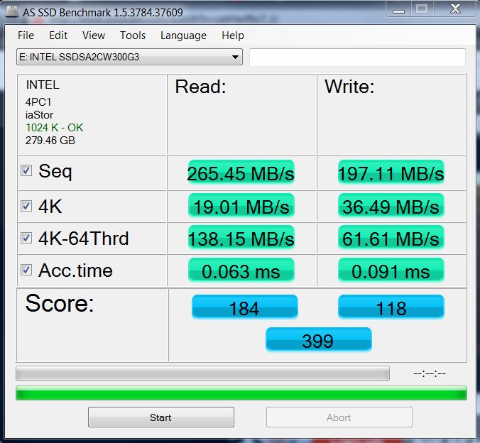
Task: Toggle the Acc.time test checkbox
Action: click(x=26, y=270)
